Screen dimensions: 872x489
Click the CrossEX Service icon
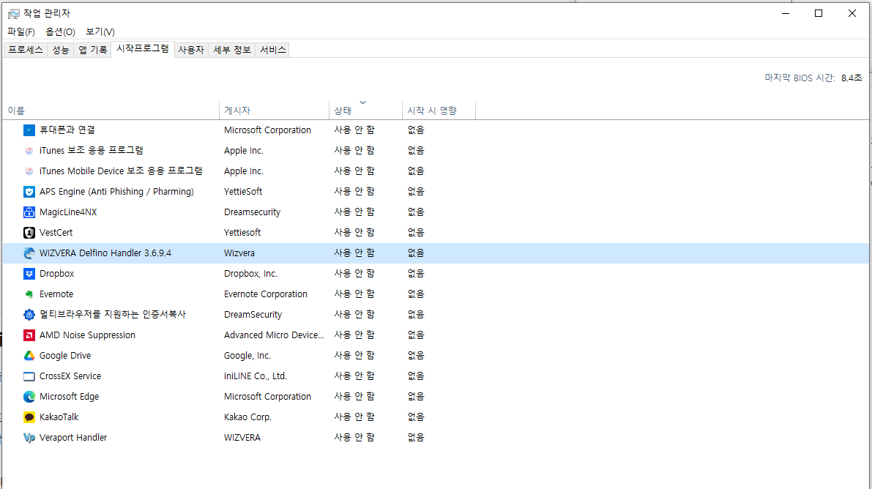pos(29,376)
